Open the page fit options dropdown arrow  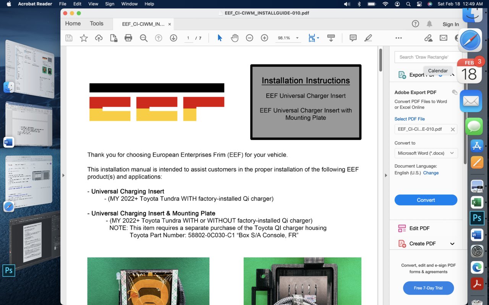(x=317, y=38)
